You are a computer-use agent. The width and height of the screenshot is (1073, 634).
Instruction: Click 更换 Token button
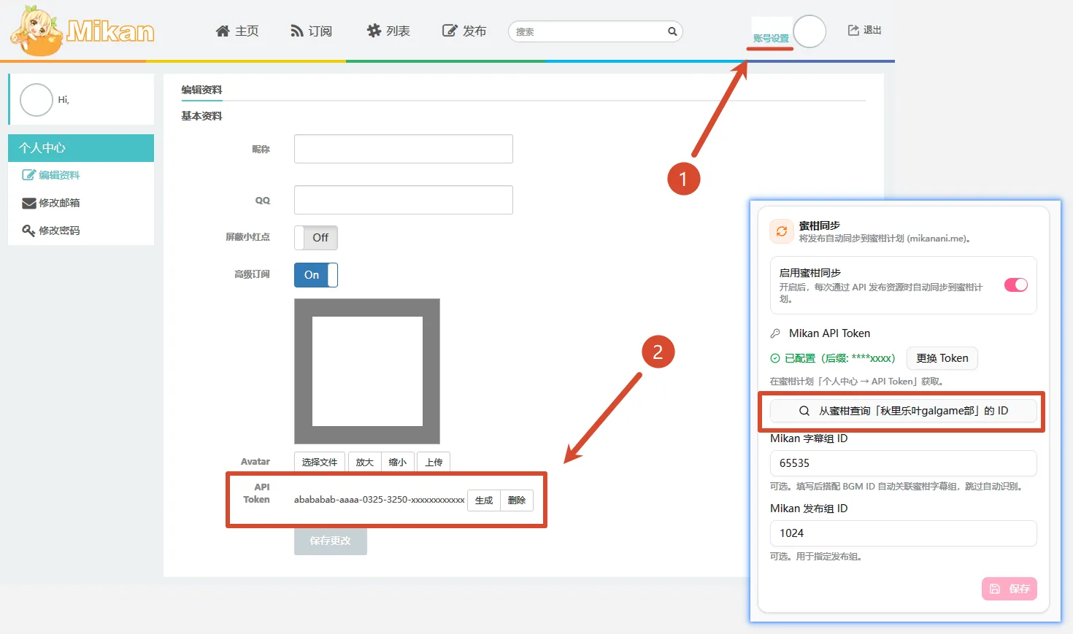[x=942, y=358]
